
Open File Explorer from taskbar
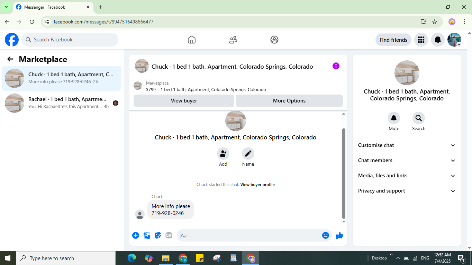[x=166, y=258]
